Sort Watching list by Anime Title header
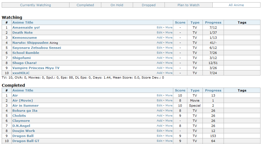263x144 pixels. tap(23, 22)
